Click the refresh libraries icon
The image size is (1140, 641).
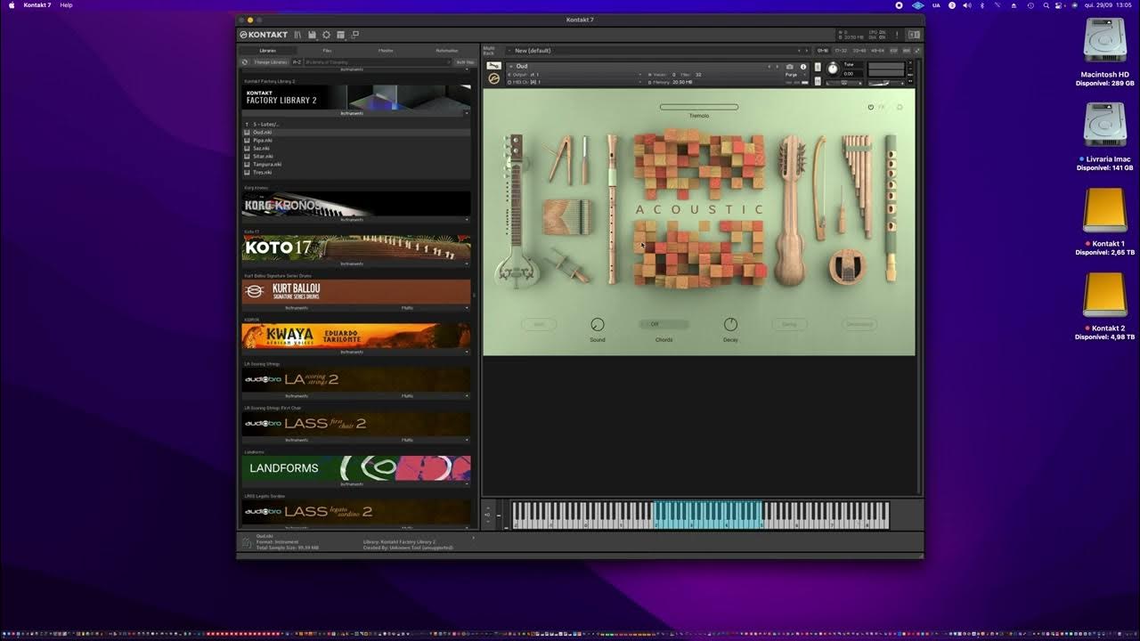[x=245, y=62]
